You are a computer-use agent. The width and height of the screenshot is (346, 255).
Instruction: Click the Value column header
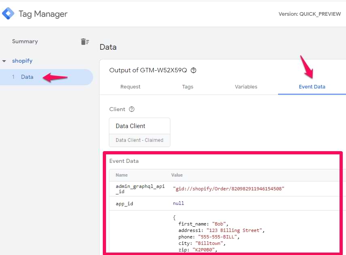coord(177,175)
